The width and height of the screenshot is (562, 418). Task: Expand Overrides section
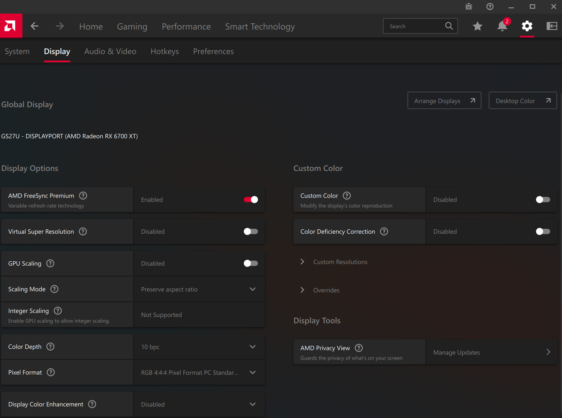(320, 290)
